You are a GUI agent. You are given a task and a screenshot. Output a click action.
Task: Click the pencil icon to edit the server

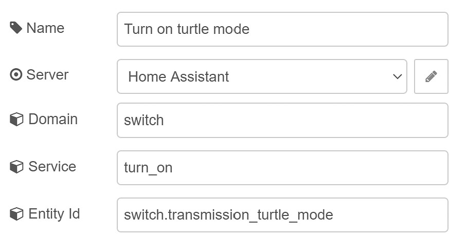point(431,76)
